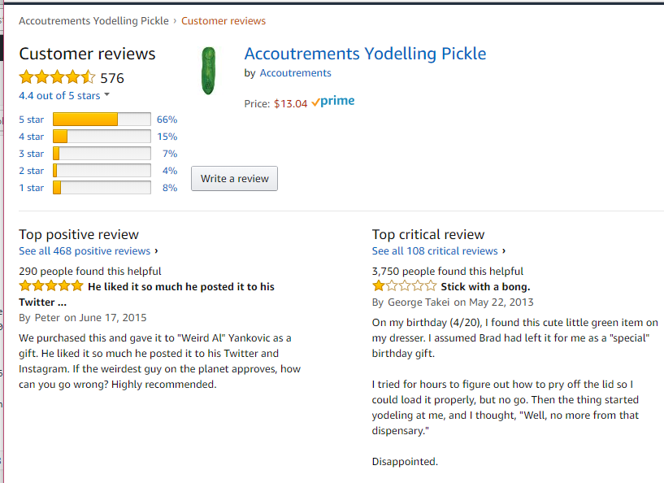Click the 66% five star percentage
This screenshot has height=483, width=664.
pos(167,120)
